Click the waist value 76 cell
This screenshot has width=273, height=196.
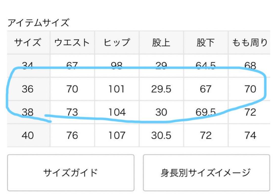coord(72,135)
